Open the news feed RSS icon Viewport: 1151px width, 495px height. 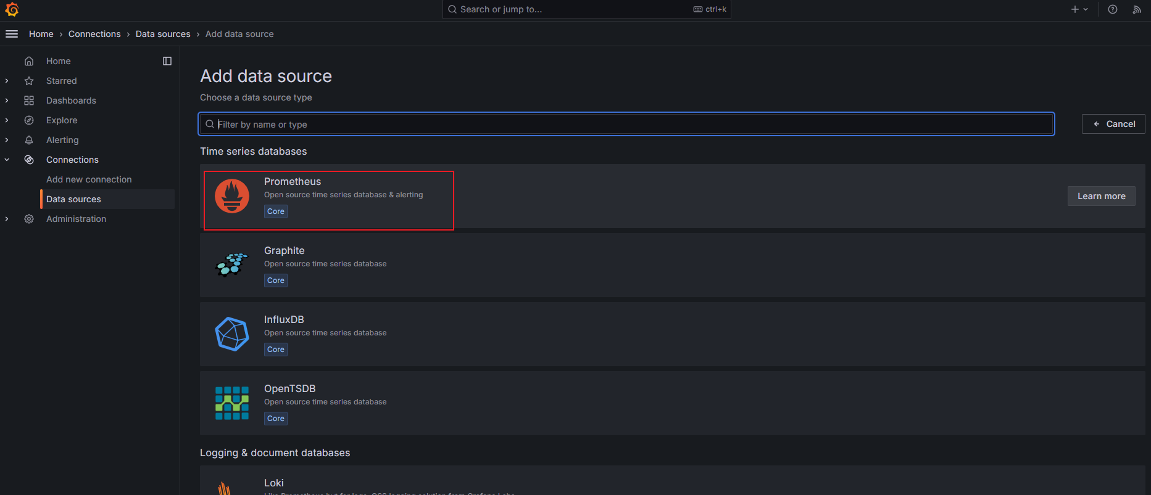[1137, 9]
